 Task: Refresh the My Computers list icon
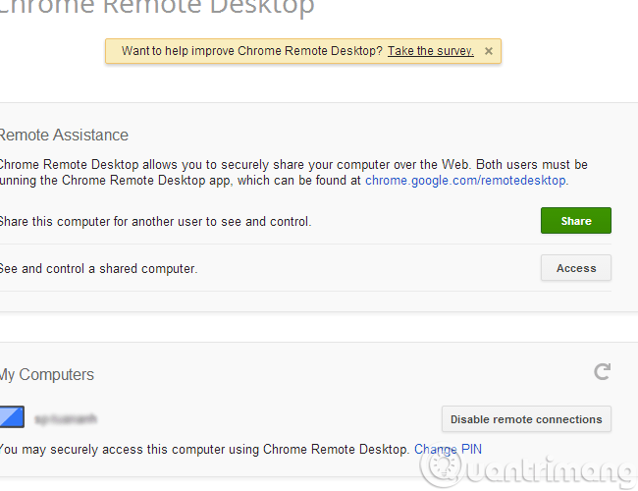coord(603,372)
